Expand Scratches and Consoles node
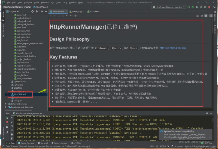This screenshot has width=218, height=149. [6, 107]
